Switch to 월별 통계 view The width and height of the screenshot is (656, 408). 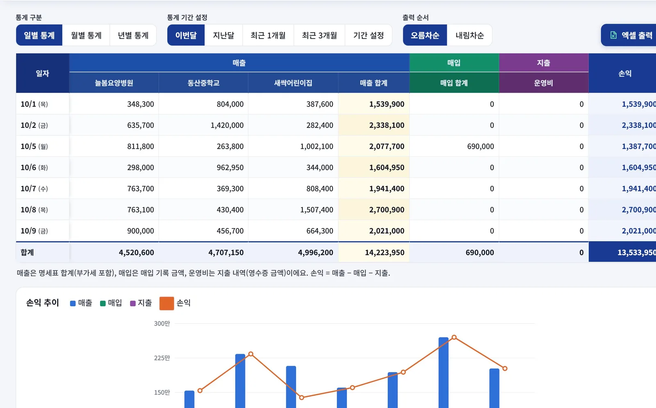[86, 35]
